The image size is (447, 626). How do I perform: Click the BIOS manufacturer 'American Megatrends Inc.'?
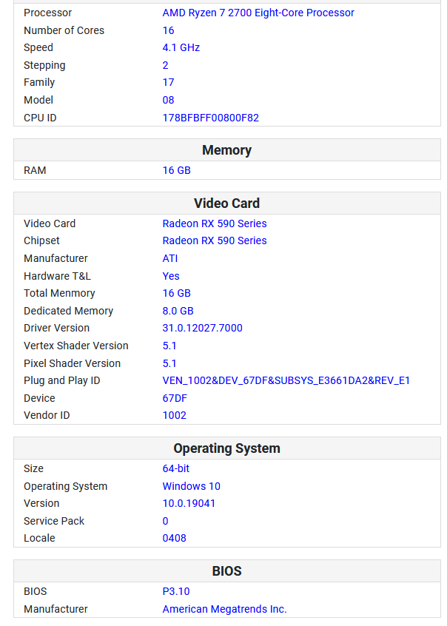tap(224, 609)
